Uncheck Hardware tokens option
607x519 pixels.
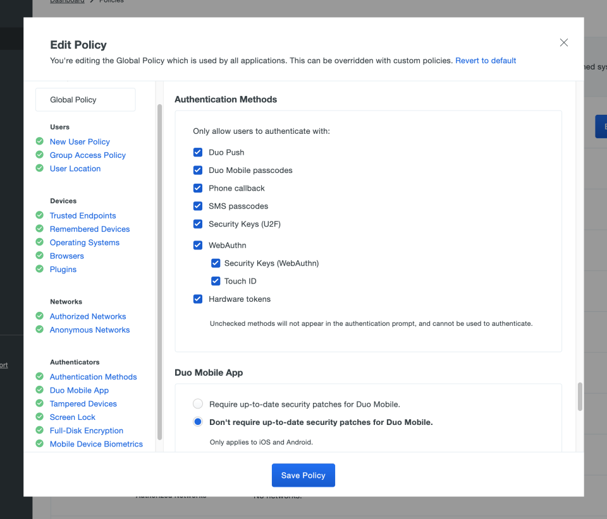point(198,299)
